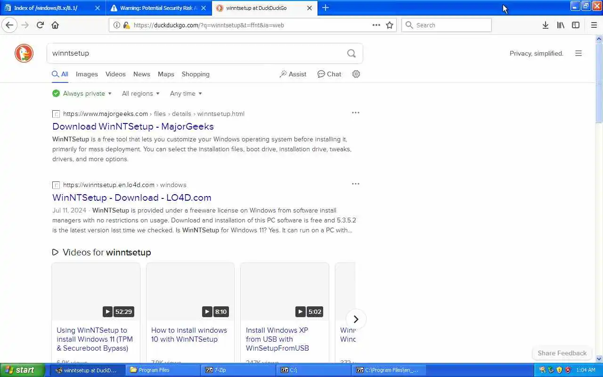Click DuckDuckGo logo
The image size is (603, 377).
tap(24, 53)
